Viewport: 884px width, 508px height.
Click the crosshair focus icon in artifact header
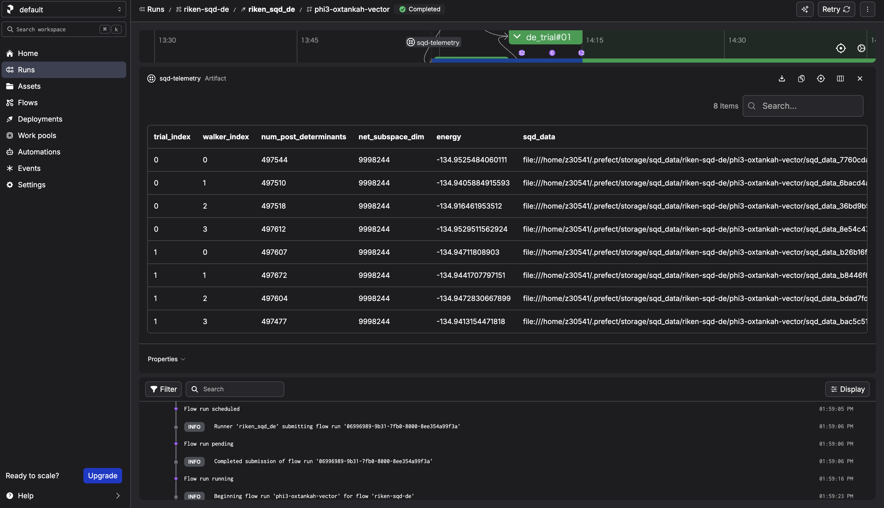click(x=820, y=79)
